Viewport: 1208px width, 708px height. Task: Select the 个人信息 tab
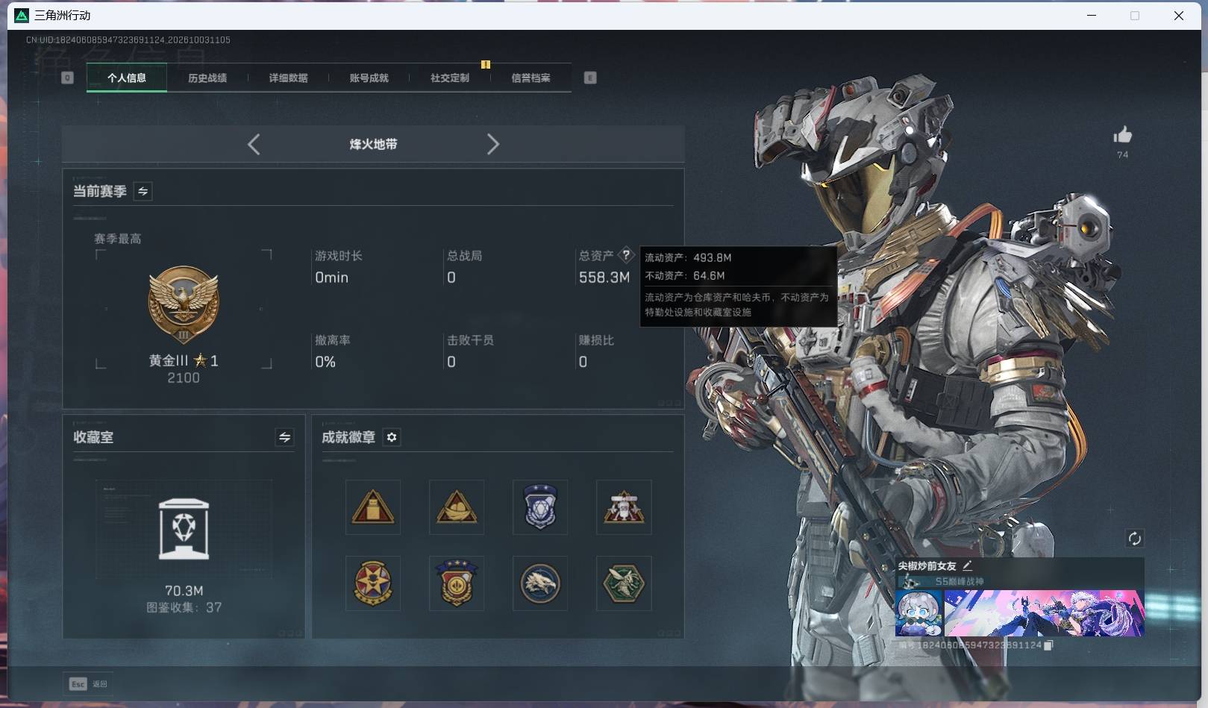tap(127, 78)
